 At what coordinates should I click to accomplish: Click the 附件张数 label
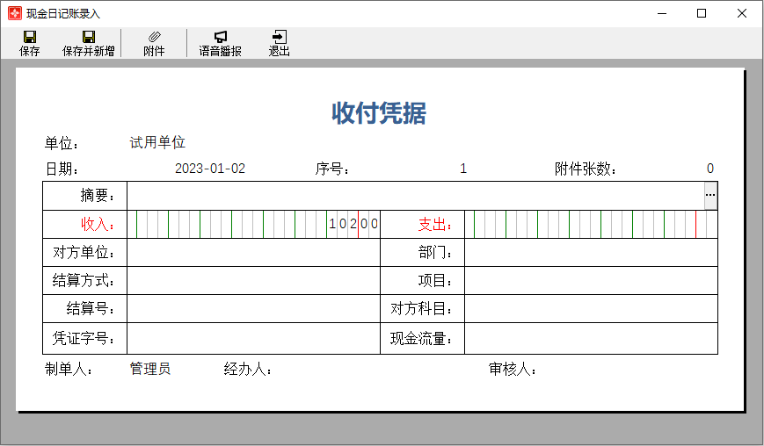(x=586, y=169)
